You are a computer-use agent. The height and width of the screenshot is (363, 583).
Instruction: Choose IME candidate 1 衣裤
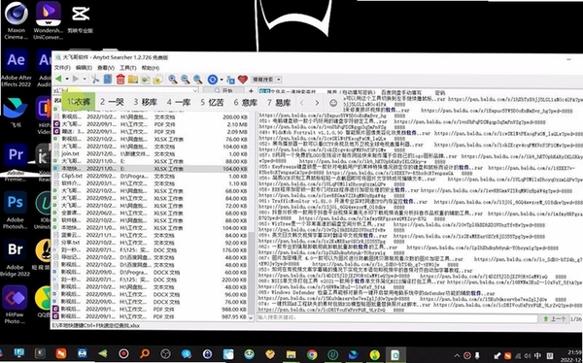79,102
